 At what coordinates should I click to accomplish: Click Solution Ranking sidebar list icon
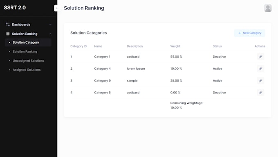8,34
